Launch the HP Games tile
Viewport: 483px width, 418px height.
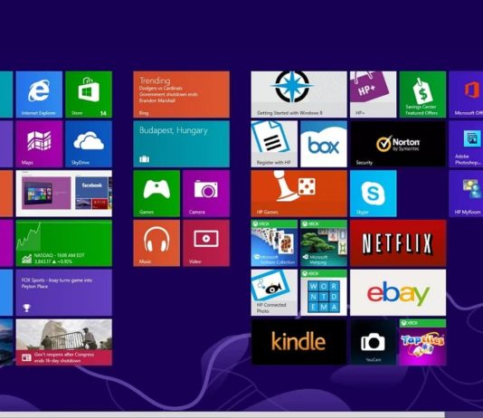[x=298, y=194]
